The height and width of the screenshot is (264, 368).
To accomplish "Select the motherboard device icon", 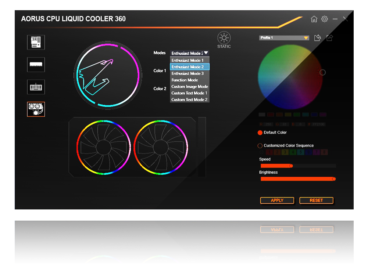I will coord(36,42).
